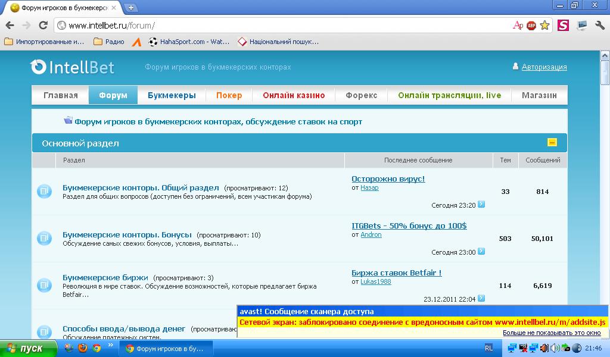610x357 pixels.
Task: Open the 'Онлайн трансляции, live' tab
Action: click(x=449, y=95)
